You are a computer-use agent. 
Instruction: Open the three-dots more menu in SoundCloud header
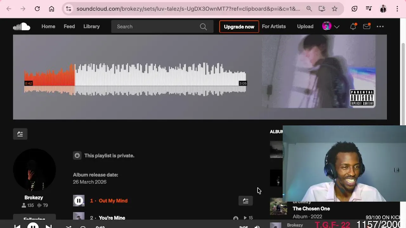(x=380, y=27)
